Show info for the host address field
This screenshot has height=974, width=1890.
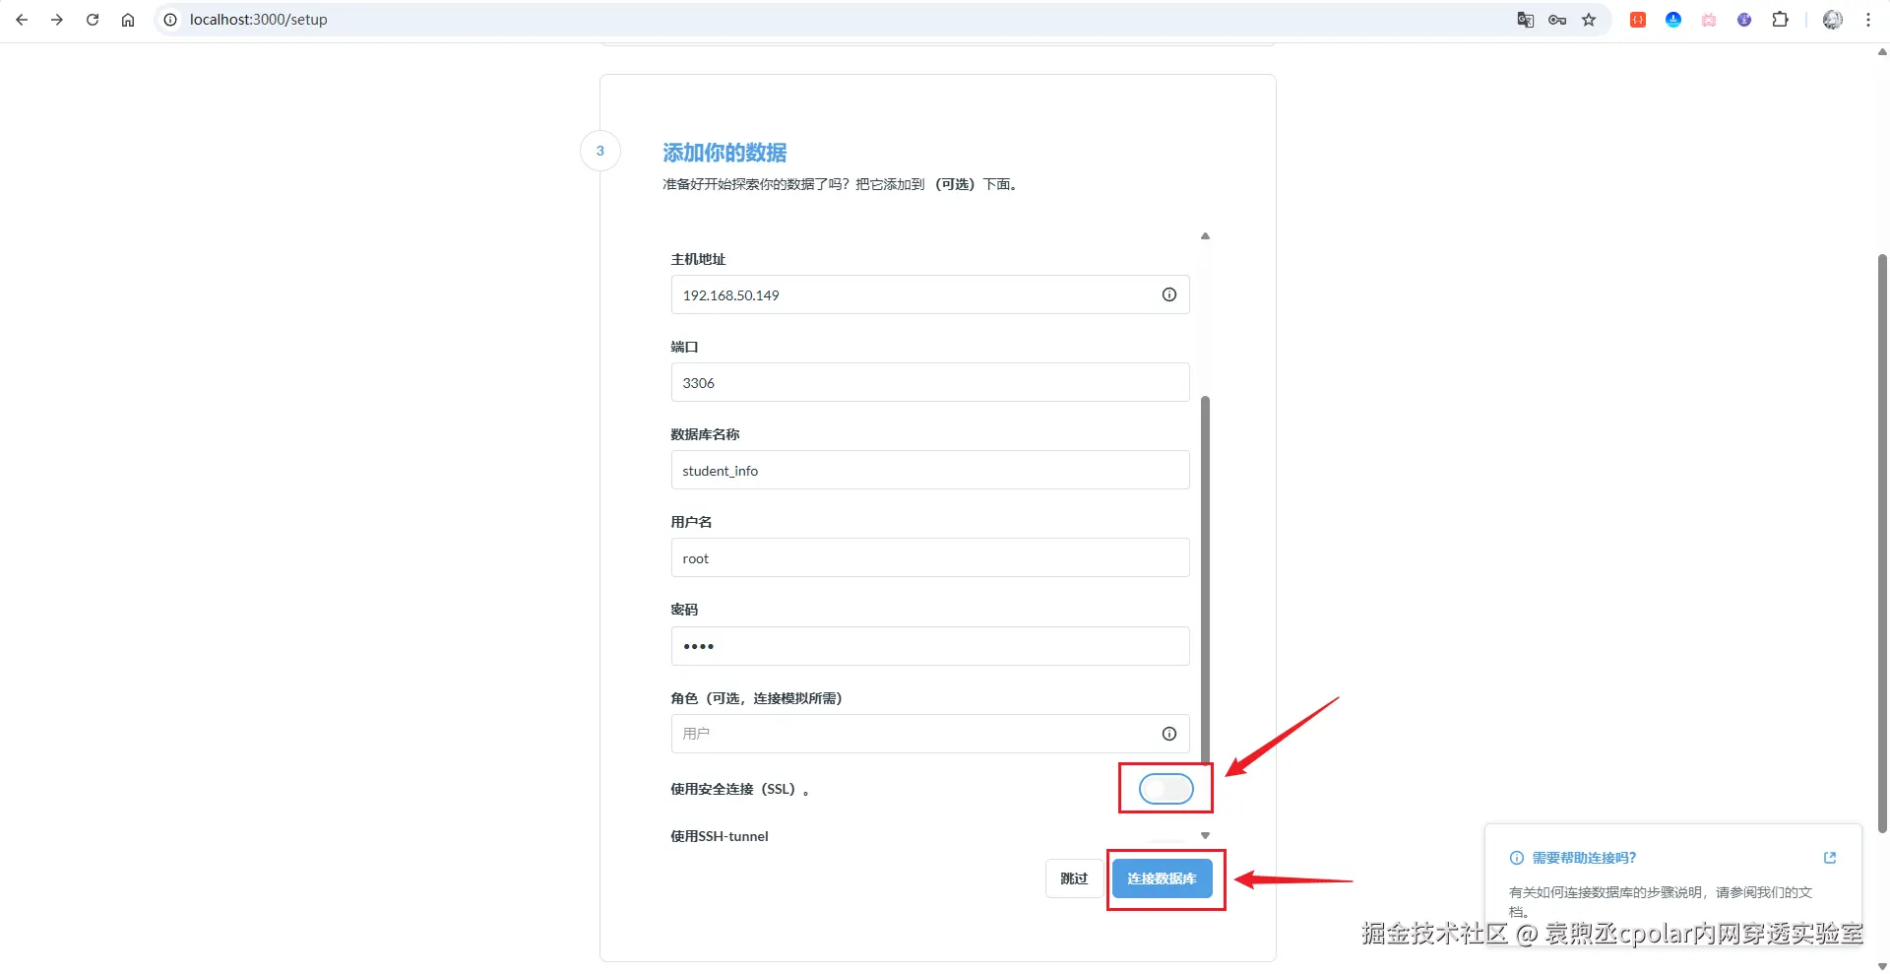[1169, 294]
